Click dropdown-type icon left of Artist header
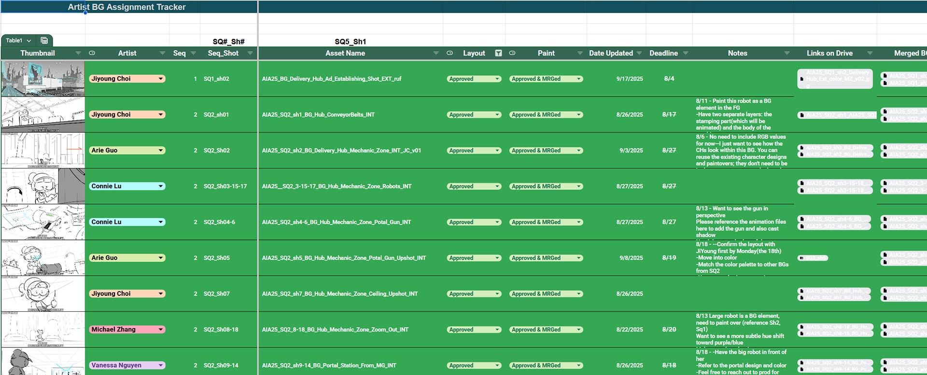 click(x=92, y=53)
